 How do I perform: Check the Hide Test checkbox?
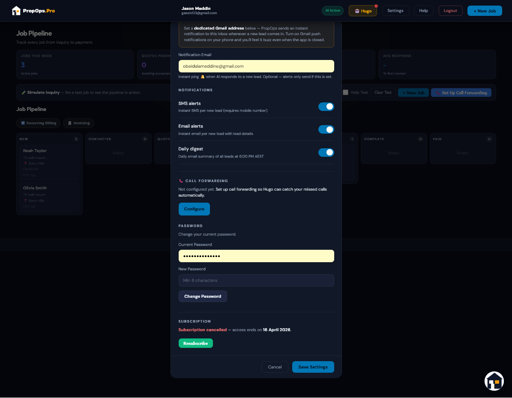[345, 93]
